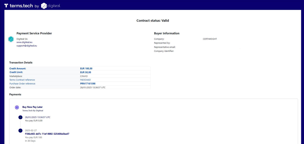Click the Digiteal SA provider name

tap(22, 39)
